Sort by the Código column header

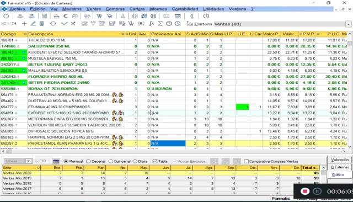point(13,34)
